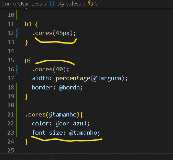Click the '.cores(40);' mixin call

(x=51, y=69)
